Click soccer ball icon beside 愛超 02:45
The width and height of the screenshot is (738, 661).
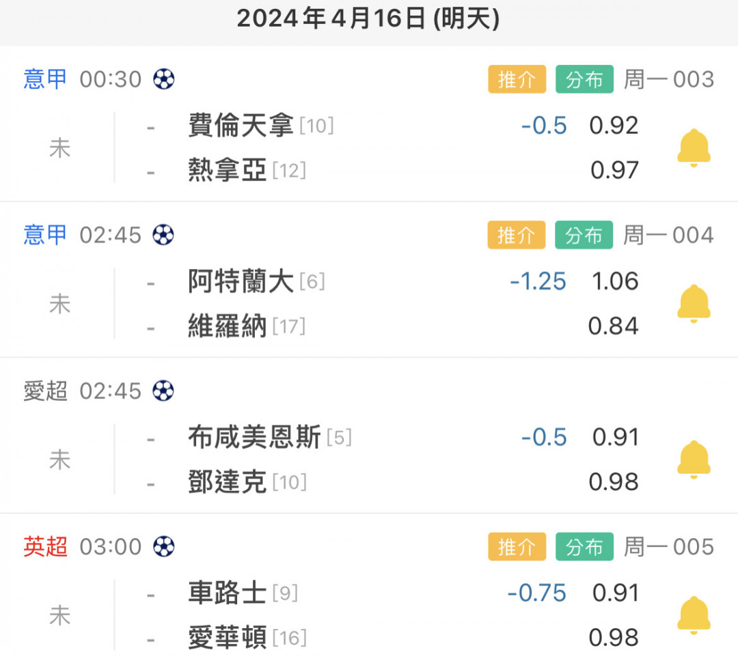[x=163, y=391]
